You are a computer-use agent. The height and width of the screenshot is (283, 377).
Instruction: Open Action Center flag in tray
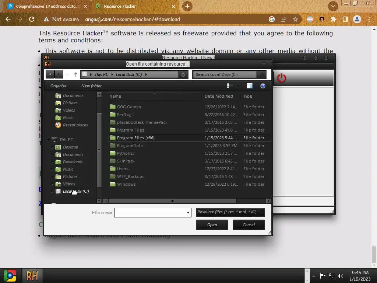(x=323, y=276)
